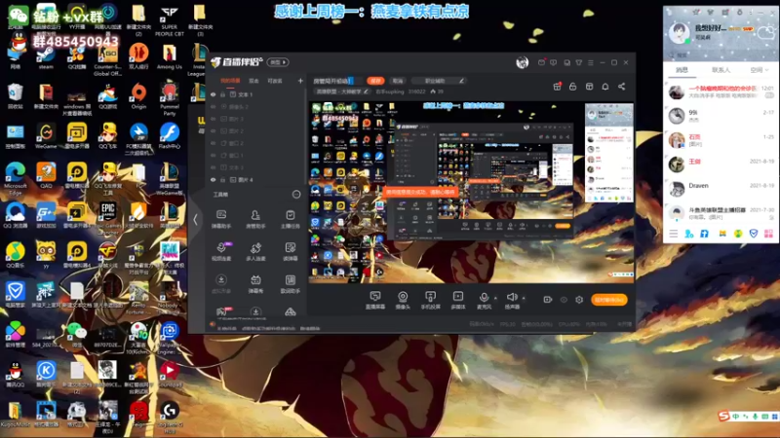This screenshot has height=438, width=780.
Task: Open the 读弹幕 tool
Action: point(290,251)
